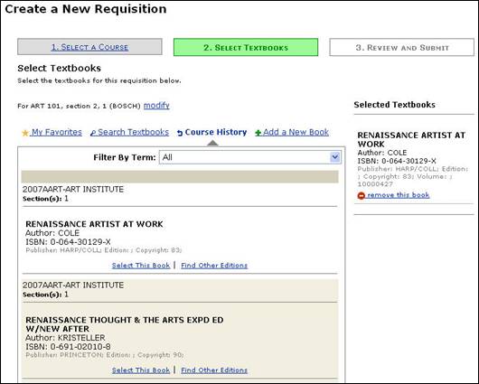
Task: Open the My Favorites tab
Action: (x=57, y=132)
